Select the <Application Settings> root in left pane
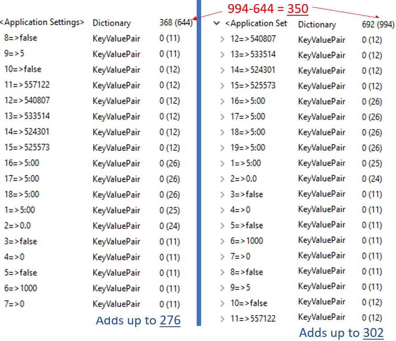 click(x=42, y=22)
